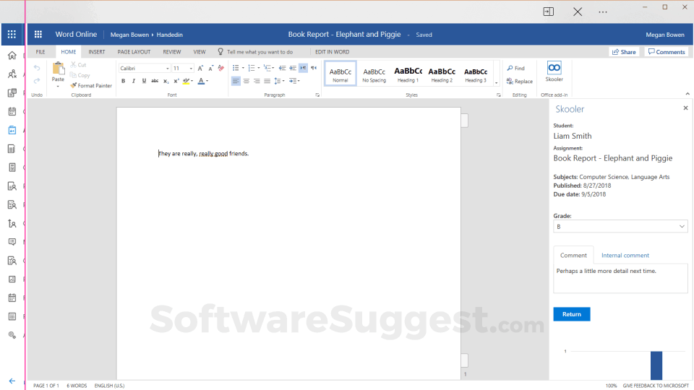Select the Heading 1 style thumbnail
The image size is (694, 390).
click(408, 74)
